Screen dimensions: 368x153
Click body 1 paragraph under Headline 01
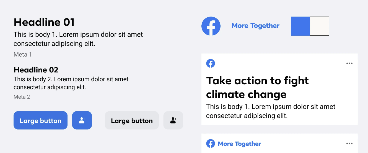(x=78, y=39)
